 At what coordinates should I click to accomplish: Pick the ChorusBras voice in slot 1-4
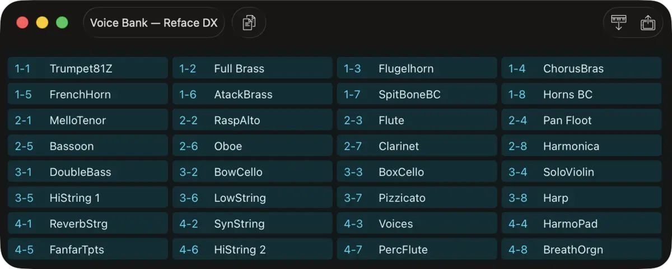[x=582, y=68]
